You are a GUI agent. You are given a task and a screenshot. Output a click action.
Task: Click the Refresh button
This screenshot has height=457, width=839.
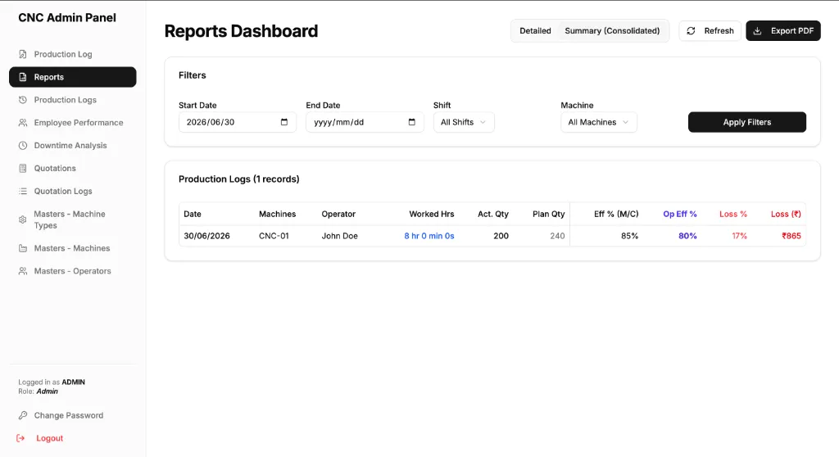point(710,31)
